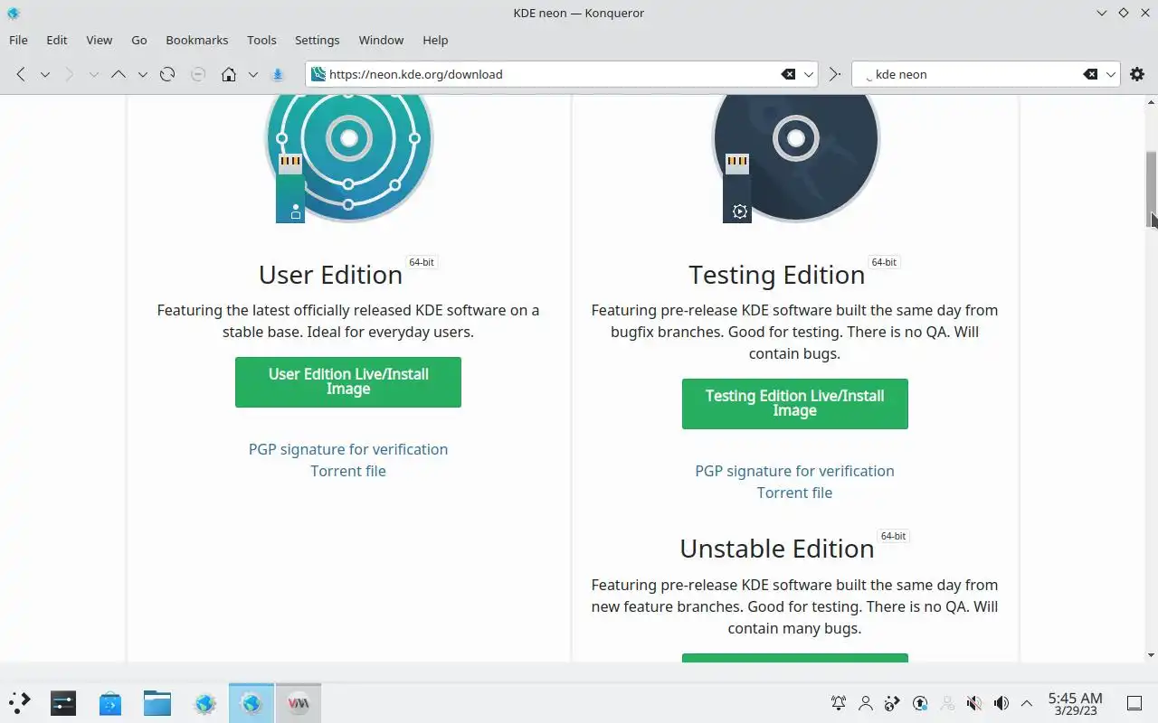Open User Edition Torrent file link
Screen dimensions: 1158x723
(x=348, y=471)
